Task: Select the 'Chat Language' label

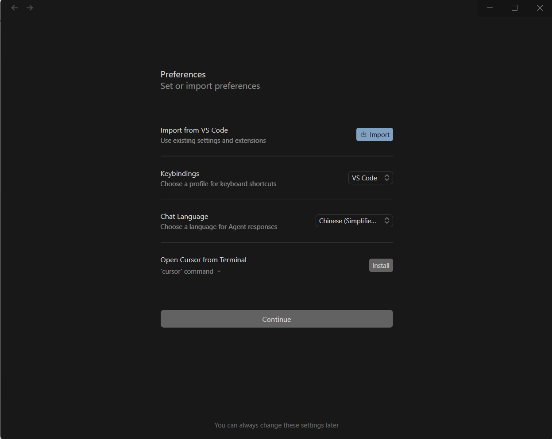Action: coord(184,216)
